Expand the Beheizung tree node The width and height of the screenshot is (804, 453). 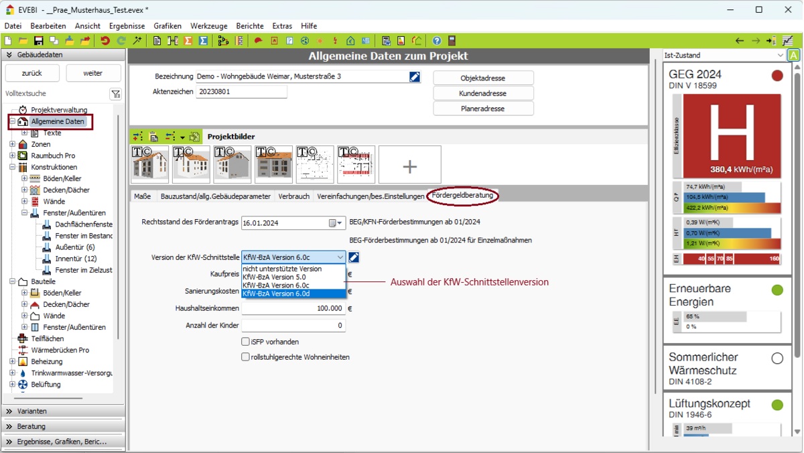click(13, 362)
